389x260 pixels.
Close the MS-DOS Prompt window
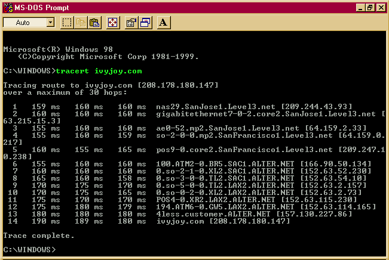(381, 8)
